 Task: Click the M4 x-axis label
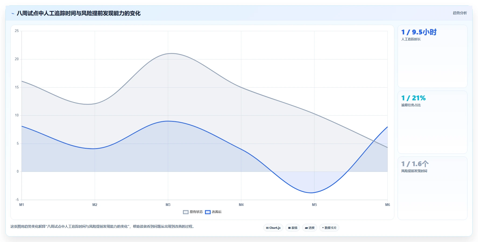(241, 205)
